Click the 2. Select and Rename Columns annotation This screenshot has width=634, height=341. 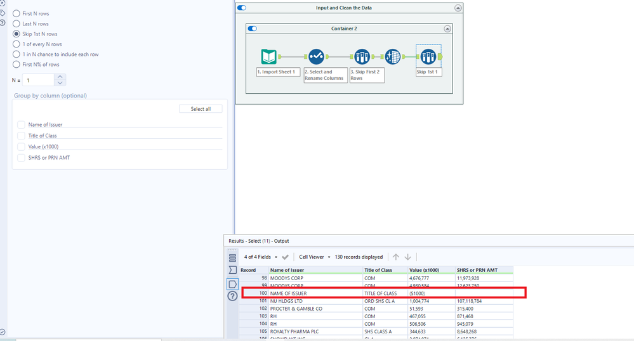coord(326,75)
